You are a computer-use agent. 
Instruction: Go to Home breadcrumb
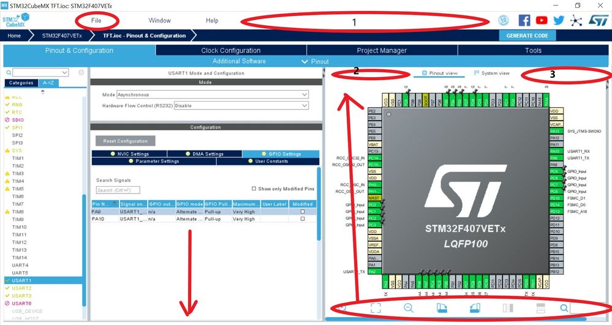[14, 35]
